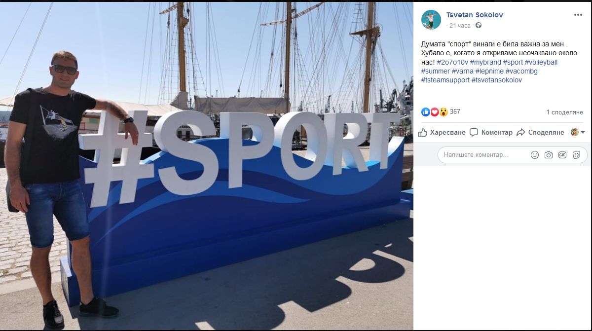Expand the comment-as profile selector arrow
The image size is (592, 331).
coord(583,133)
